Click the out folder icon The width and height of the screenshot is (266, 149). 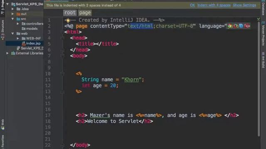tap(18, 14)
